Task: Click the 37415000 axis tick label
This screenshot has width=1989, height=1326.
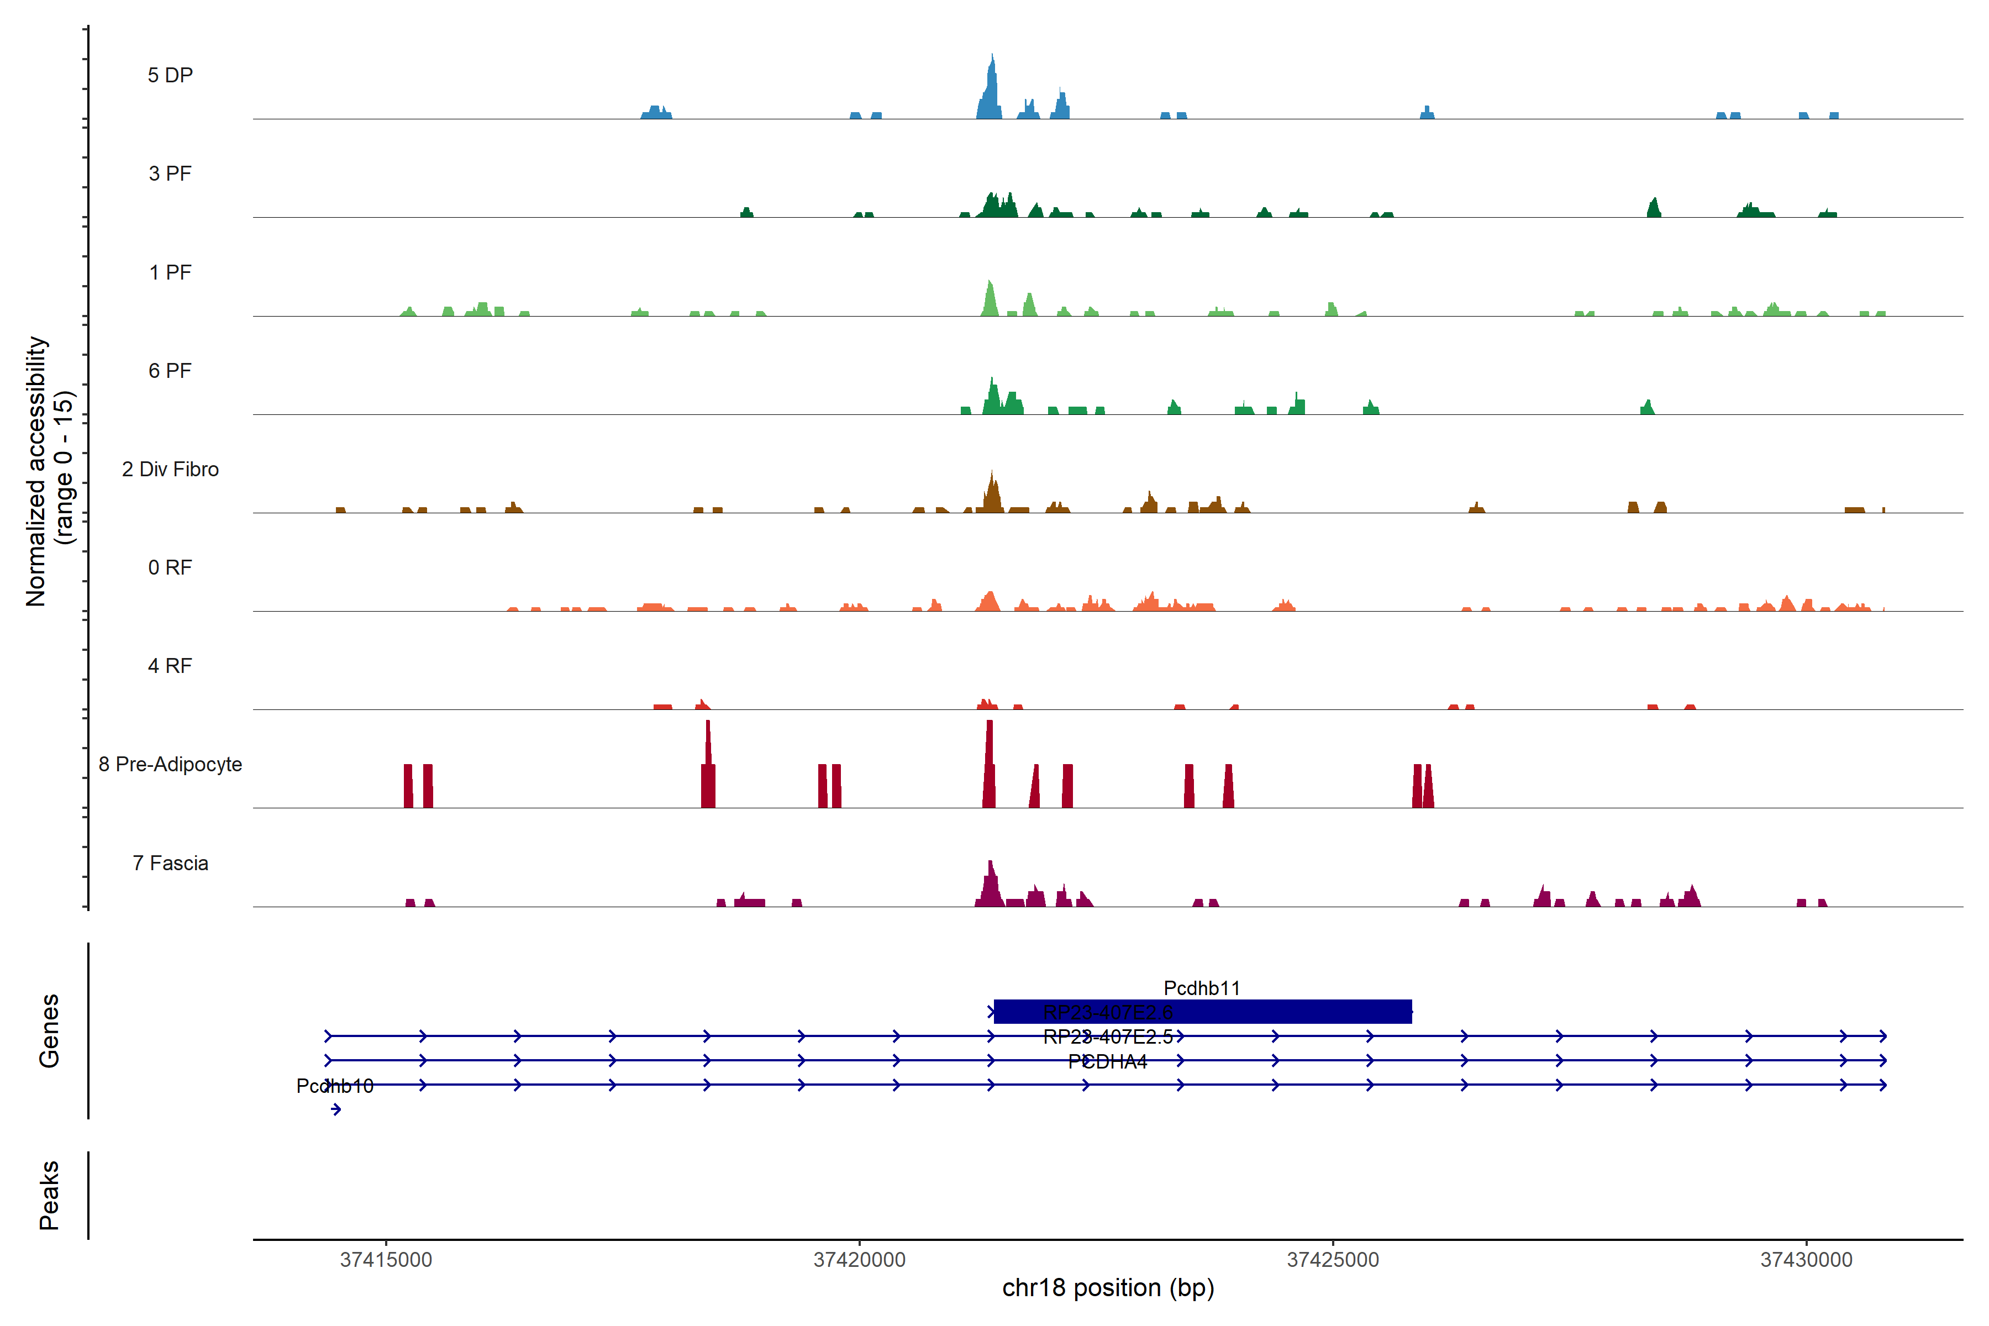Action: (x=386, y=1260)
